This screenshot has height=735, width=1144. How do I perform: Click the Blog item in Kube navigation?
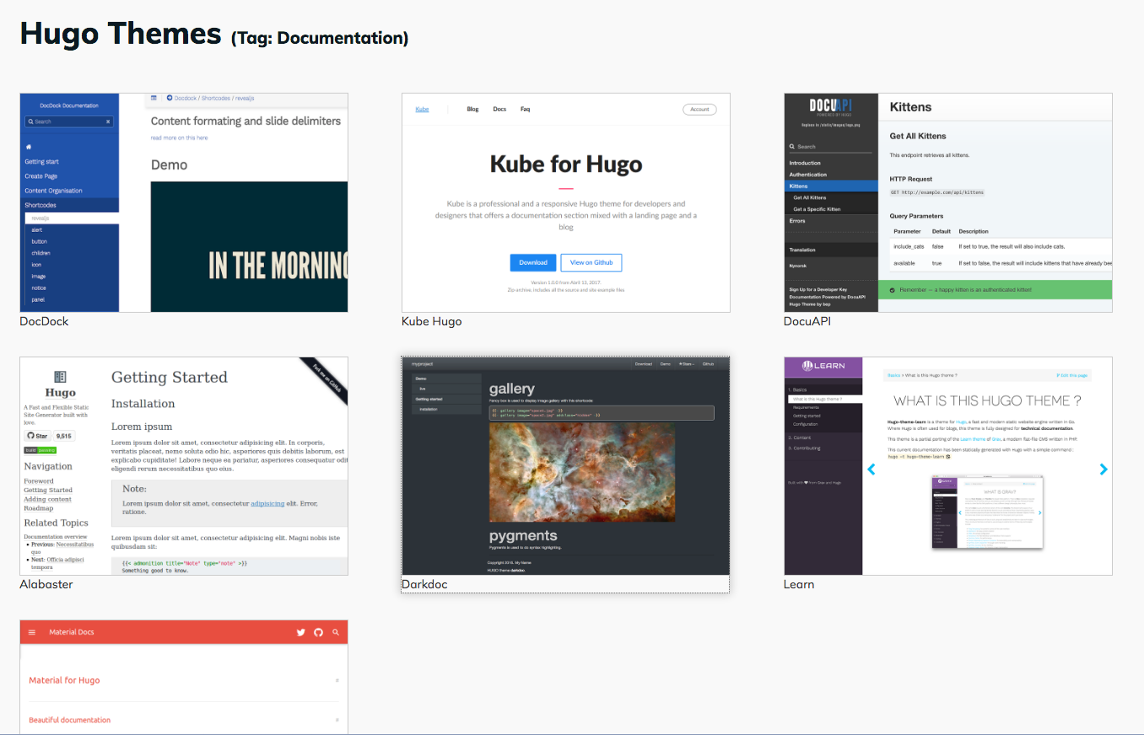(472, 109)
